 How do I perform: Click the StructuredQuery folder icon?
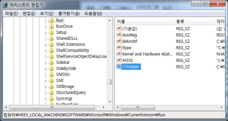pyautogui.click(x=51, y=93)
